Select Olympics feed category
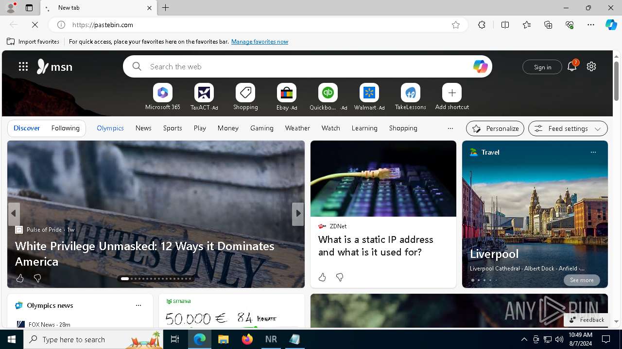This screenshot has width=622, height=349. [x=110, y=128]
